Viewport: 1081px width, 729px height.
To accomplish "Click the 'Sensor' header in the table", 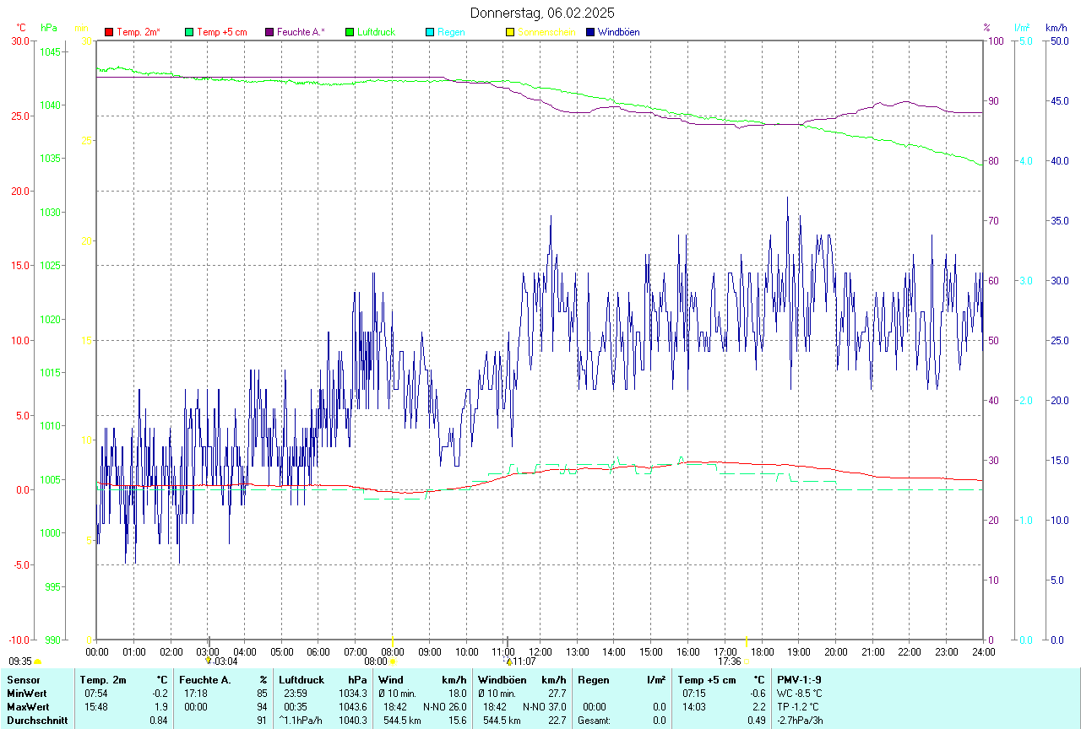I will (22, 680).
